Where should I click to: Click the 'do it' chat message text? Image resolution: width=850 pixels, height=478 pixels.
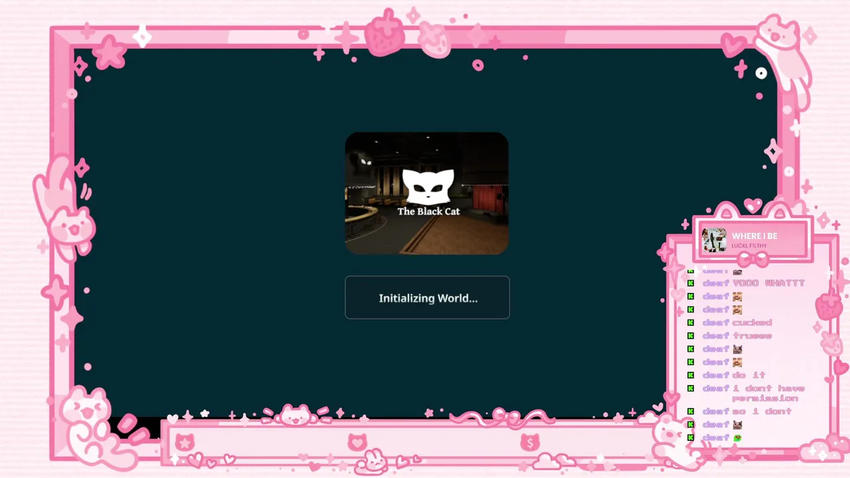[x=749, y=375]
